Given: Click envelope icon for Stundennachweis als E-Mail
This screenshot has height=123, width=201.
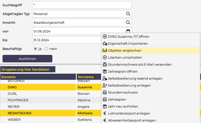Looking at the screenshot, I should (105, 65).
